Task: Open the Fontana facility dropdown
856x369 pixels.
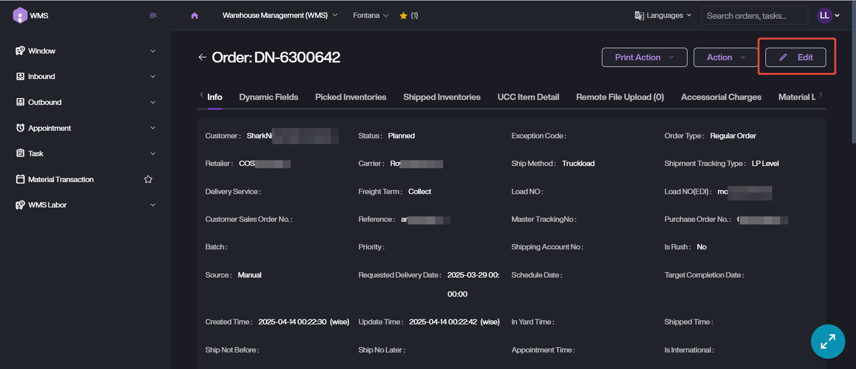Action: [370, 16]
